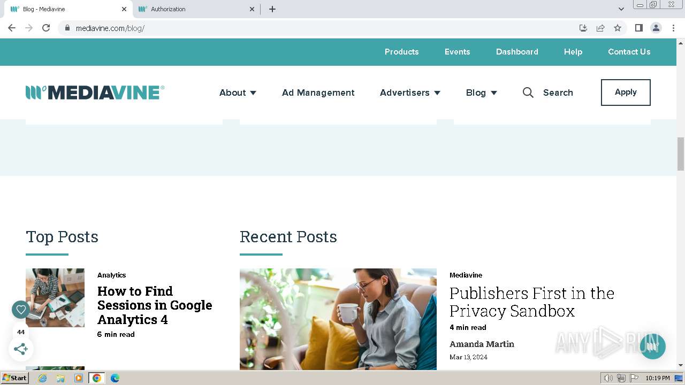Open Help in the top bar
Image resolution: width=685 pixels, height=385 pixels.
(573, 52)
